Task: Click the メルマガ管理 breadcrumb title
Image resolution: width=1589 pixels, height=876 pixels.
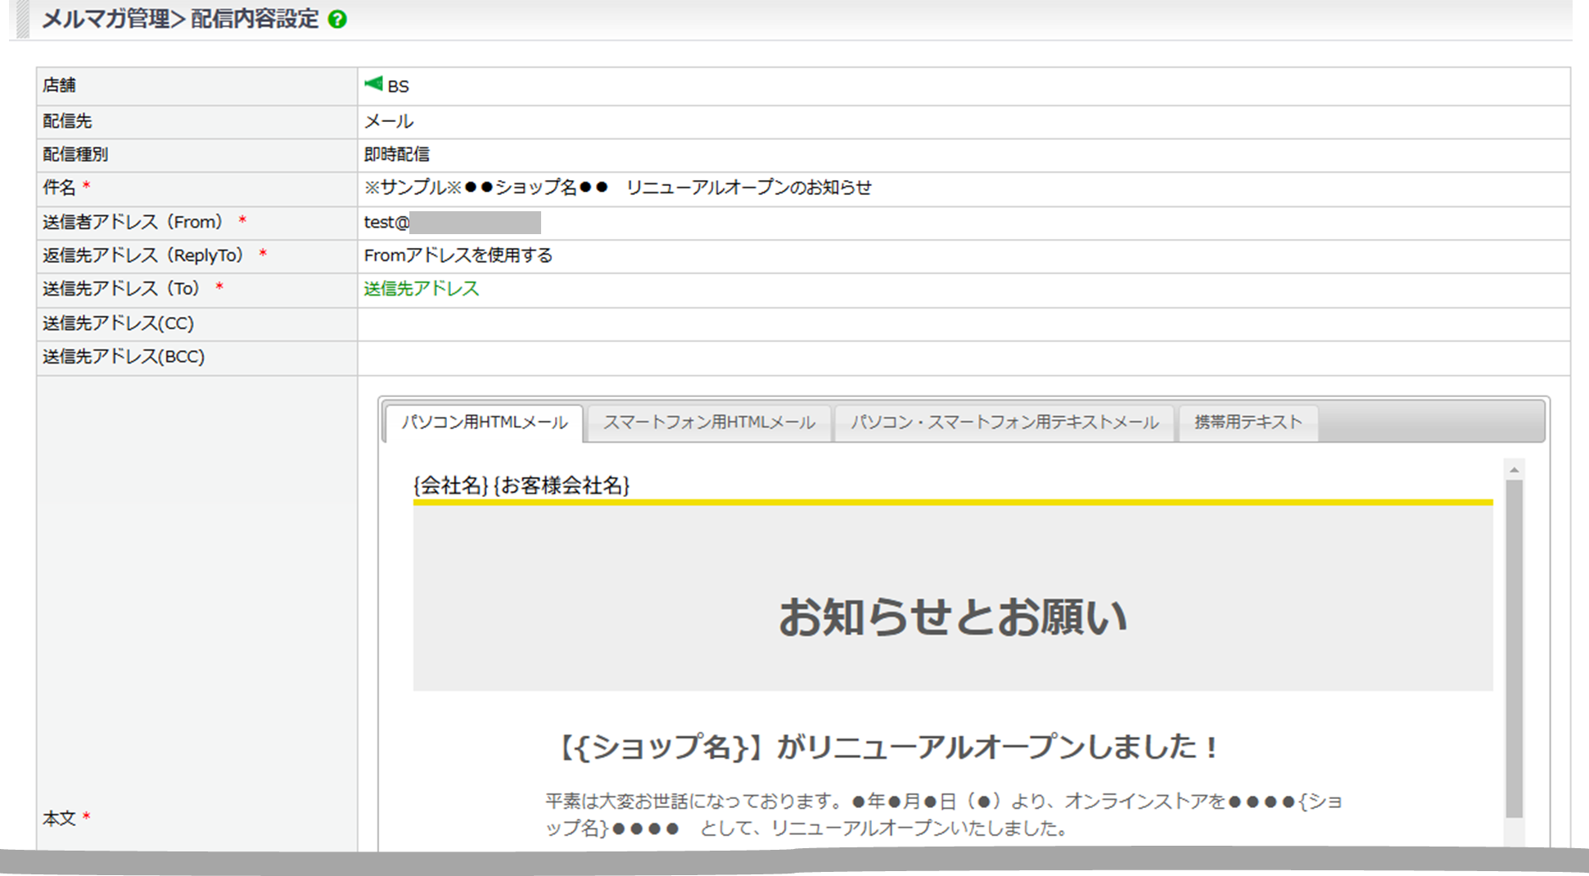Action: [106, 19]
